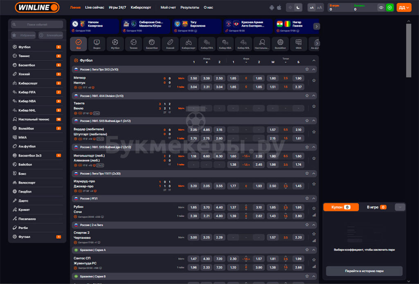Screen dimensions: 419x284
Task: Select the 'Футбол' ball icon in the sport filter strip
Action: [115, 44]
